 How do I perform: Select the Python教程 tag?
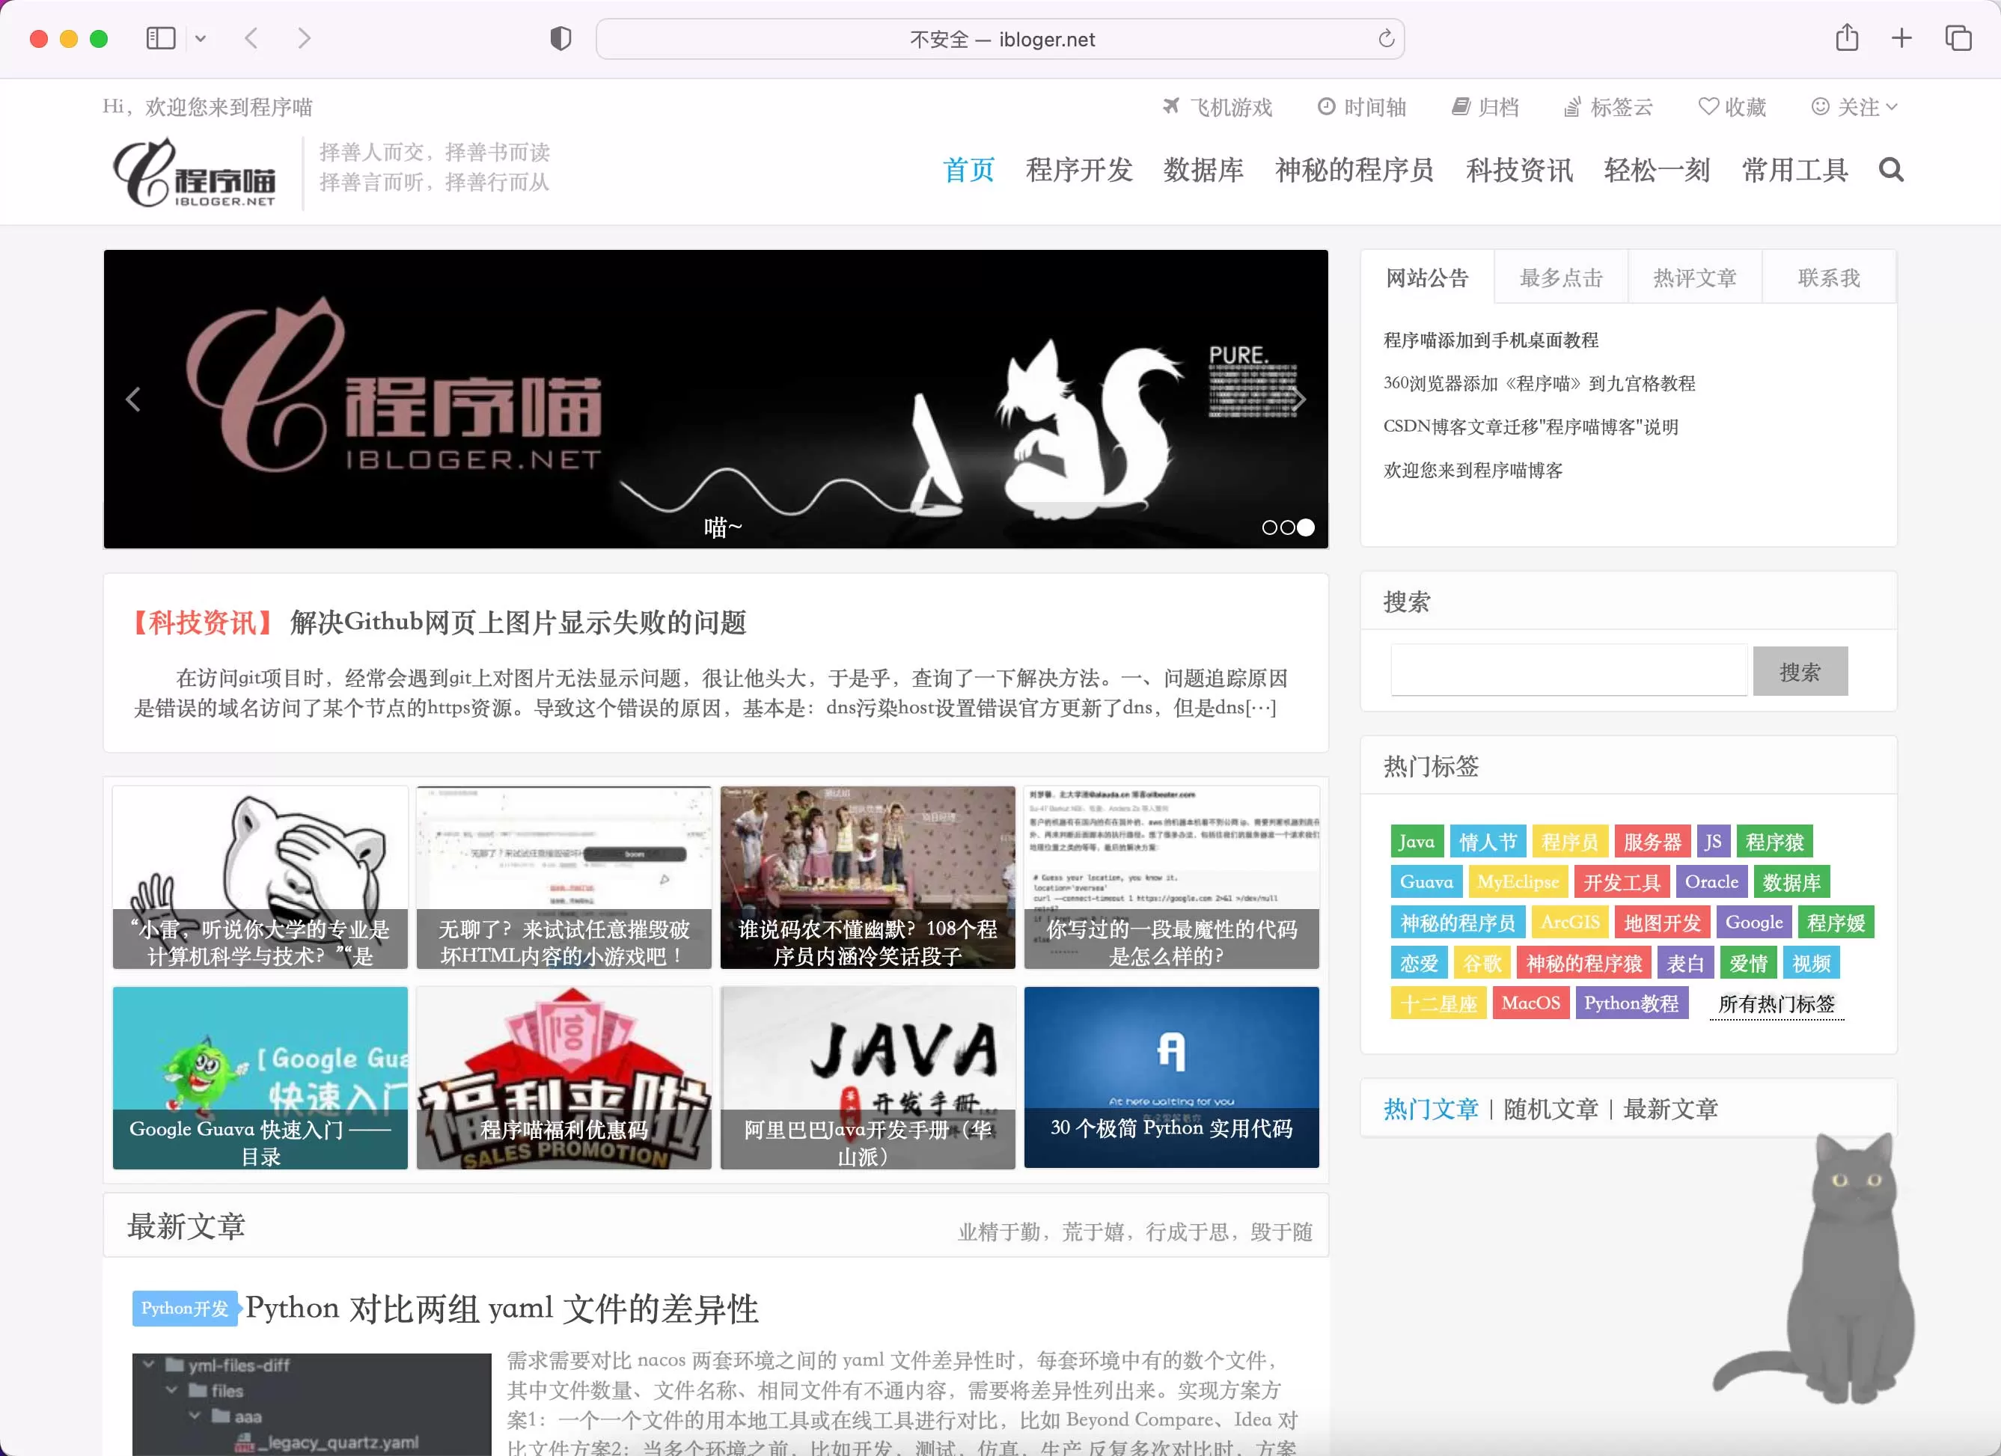click(1631, 1003)
